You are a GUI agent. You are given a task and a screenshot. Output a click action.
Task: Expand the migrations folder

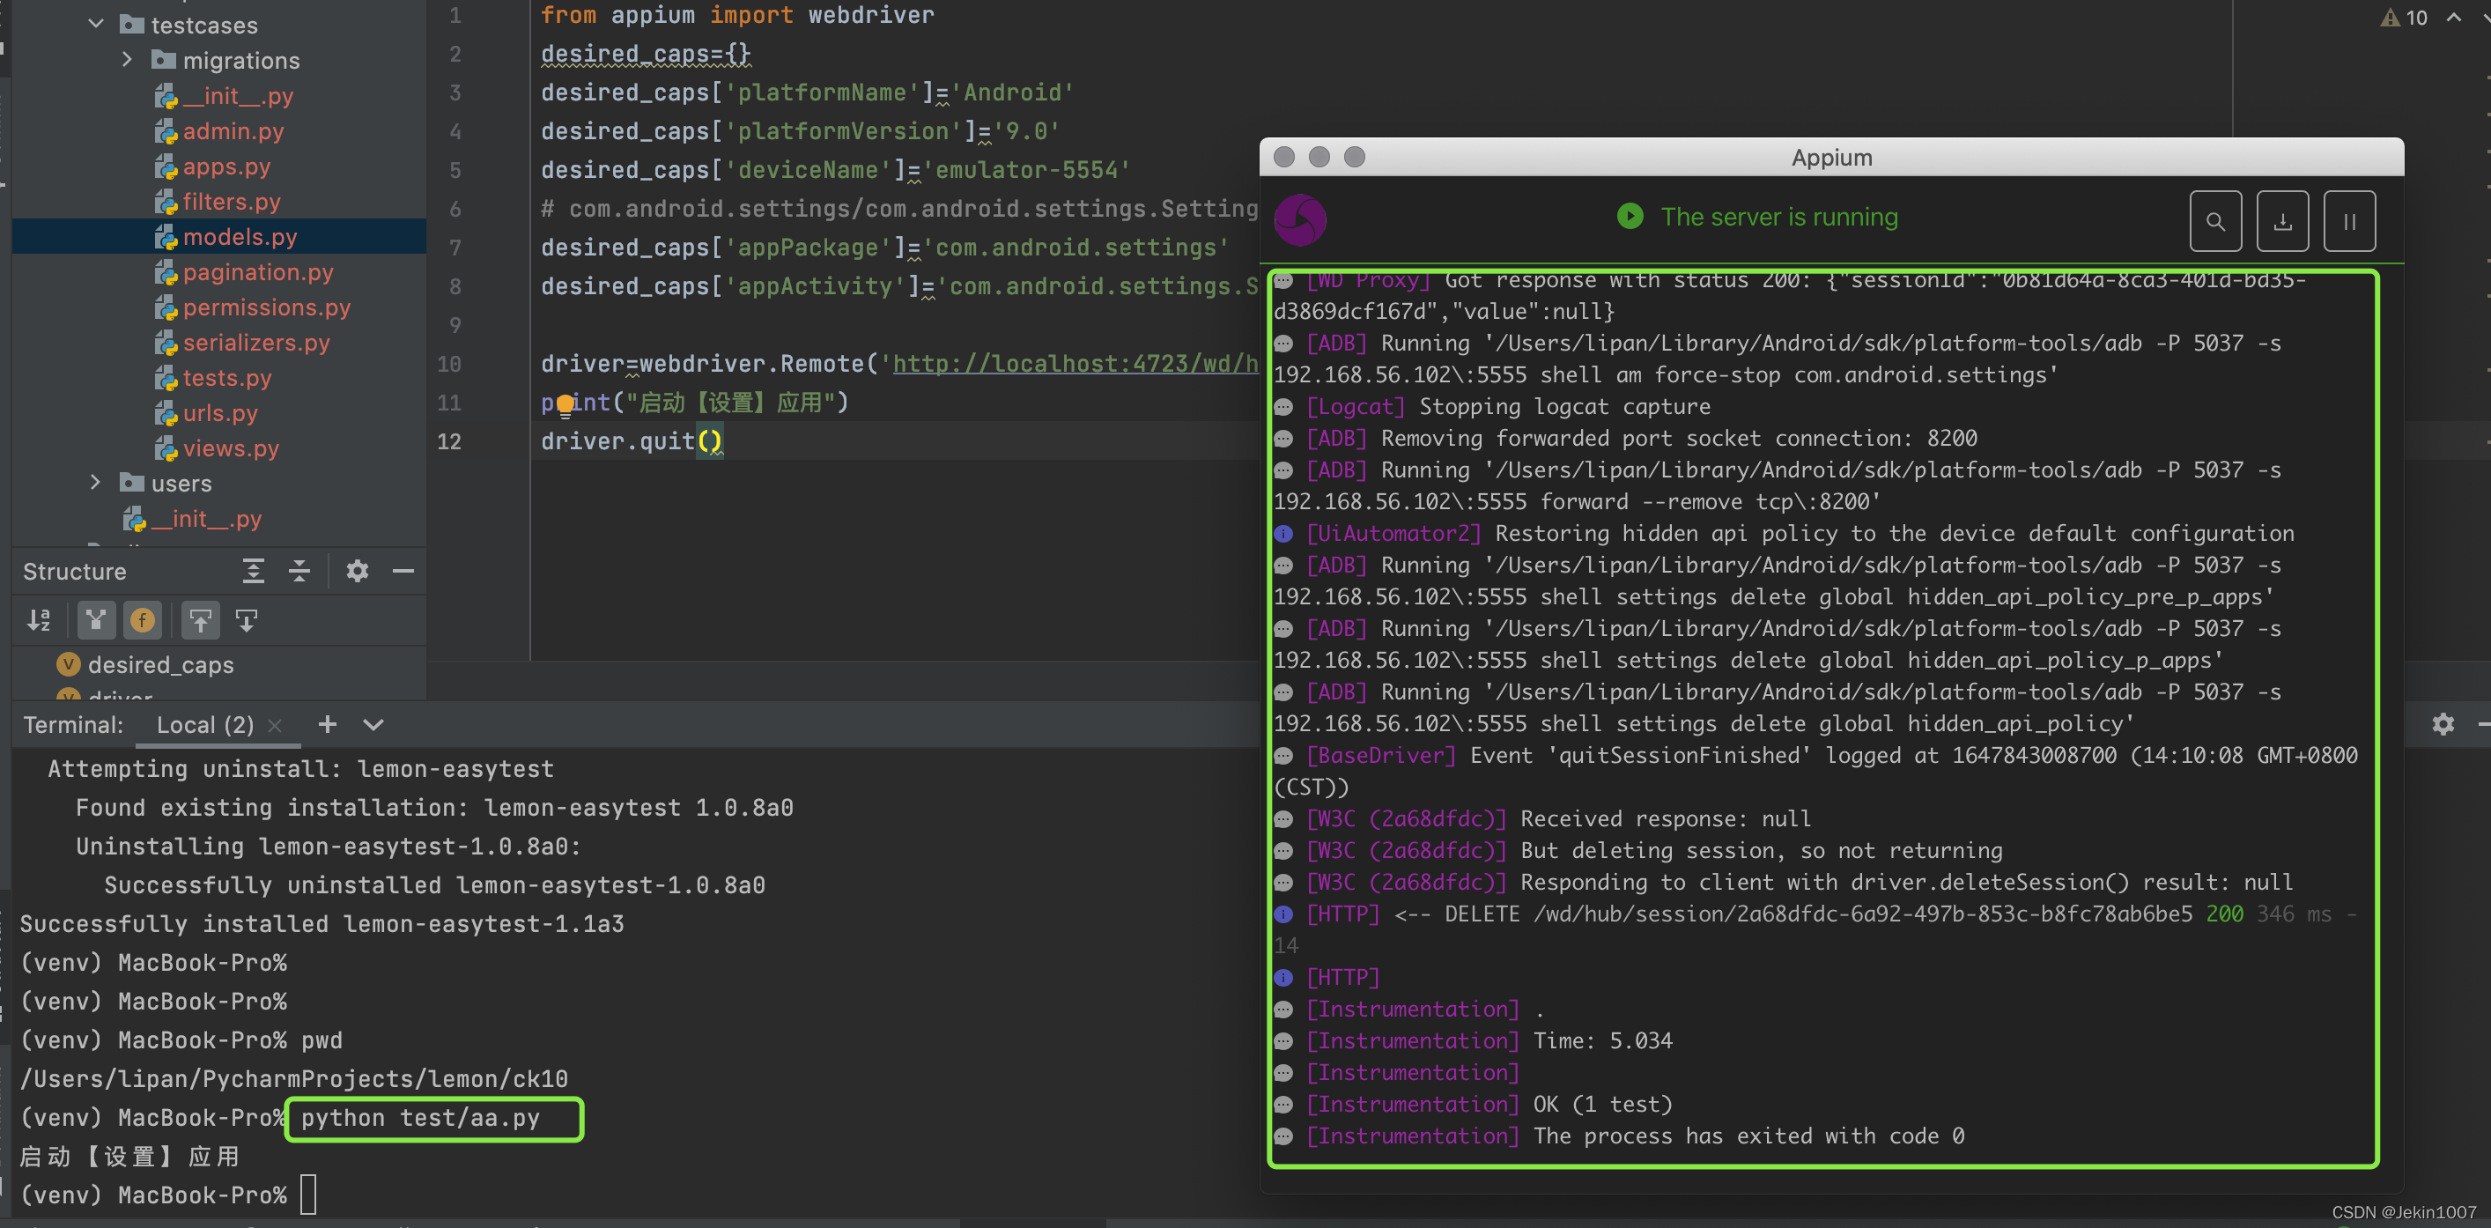click(x=127, y=60)
